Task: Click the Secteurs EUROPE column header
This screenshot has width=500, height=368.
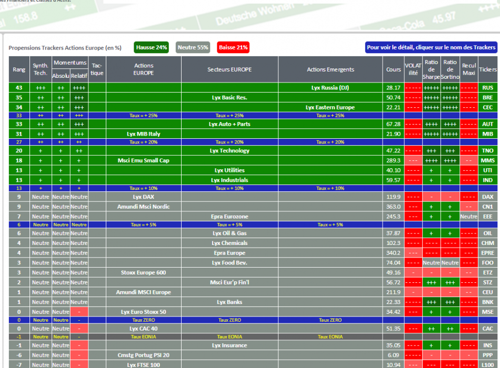Action: [229, 69]
